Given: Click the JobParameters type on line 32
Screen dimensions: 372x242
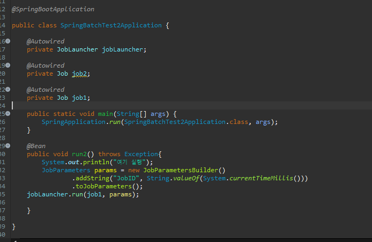Looking at the screenshot, I should point(66,170).
